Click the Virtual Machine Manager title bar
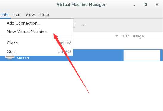The height and width of the screenshot is (111, 163). (81, 4)
